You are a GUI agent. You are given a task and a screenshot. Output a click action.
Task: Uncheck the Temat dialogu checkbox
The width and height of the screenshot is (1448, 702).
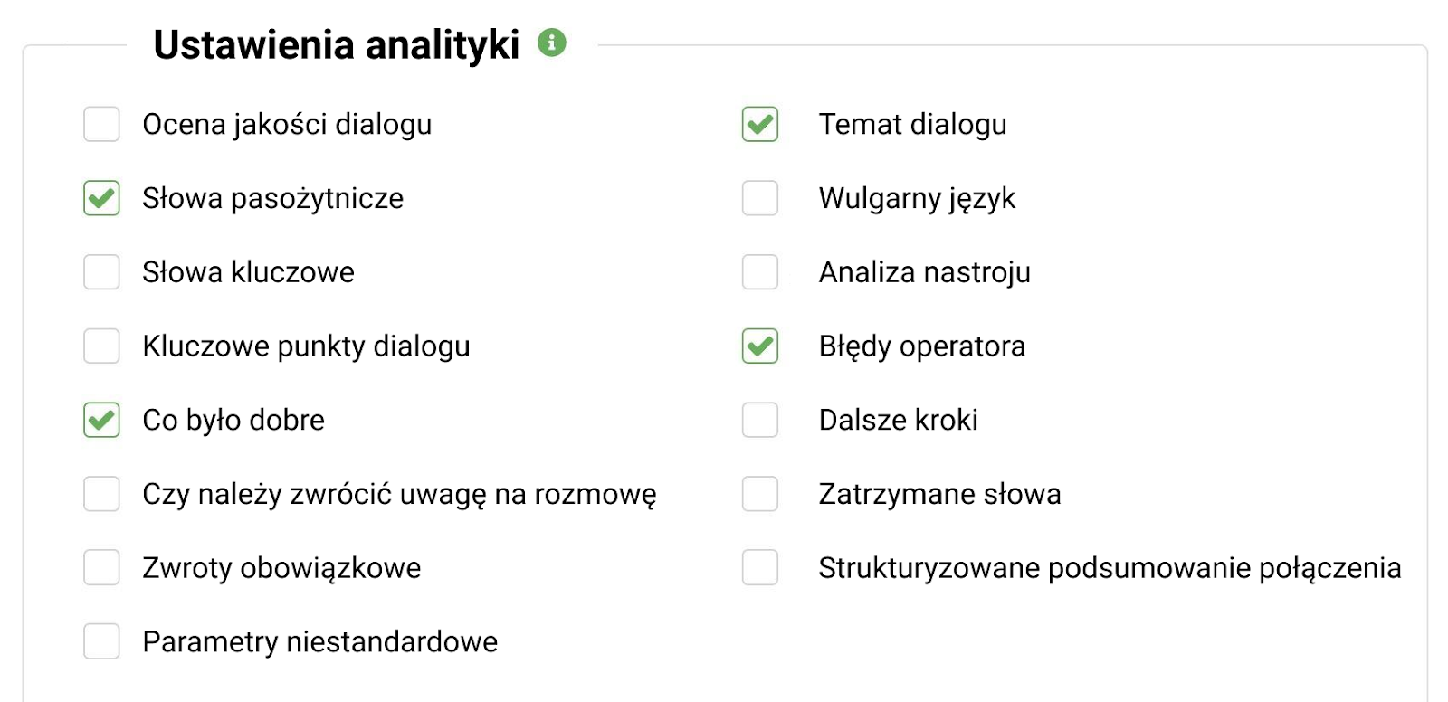(760, 125)
